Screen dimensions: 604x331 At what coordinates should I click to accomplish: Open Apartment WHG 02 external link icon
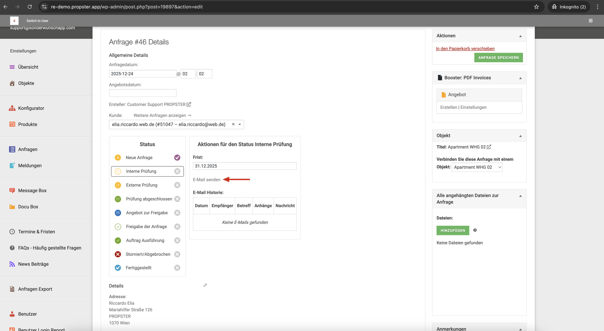[489, 147]
